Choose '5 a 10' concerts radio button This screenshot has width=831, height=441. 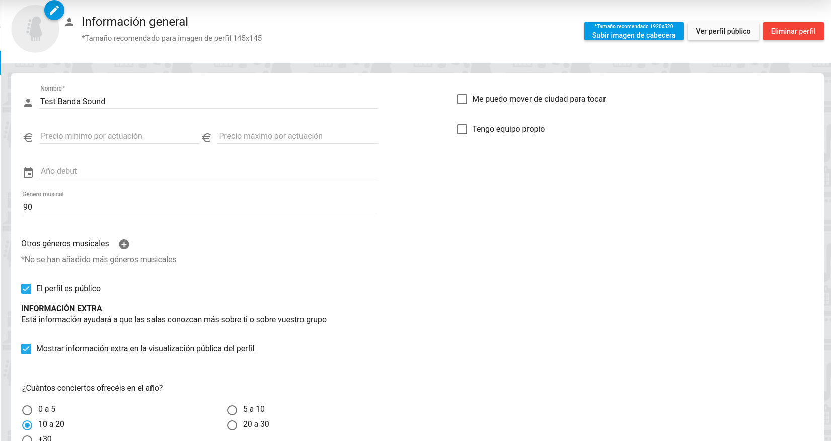point(232,410)
